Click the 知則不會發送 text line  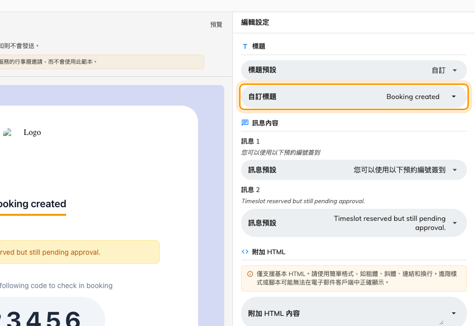19,46
